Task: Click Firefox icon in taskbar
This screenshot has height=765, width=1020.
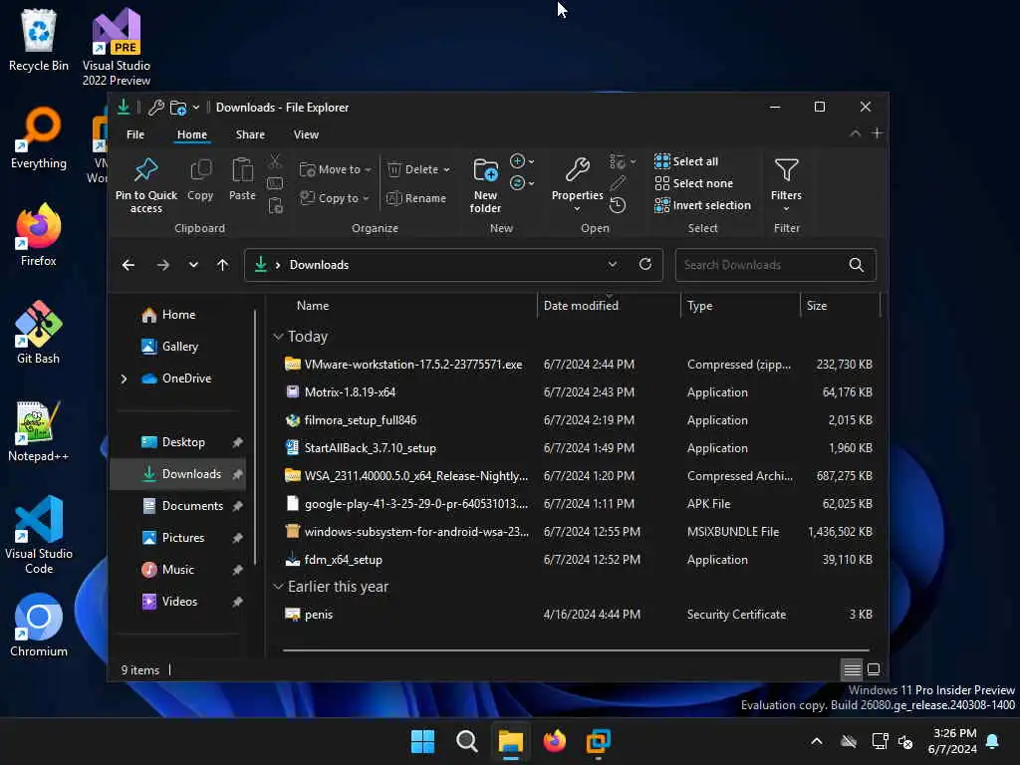Action: click(x=554, y=741)
